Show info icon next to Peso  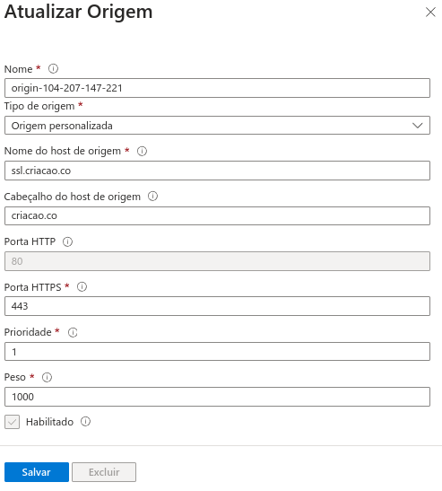point(47,377)
